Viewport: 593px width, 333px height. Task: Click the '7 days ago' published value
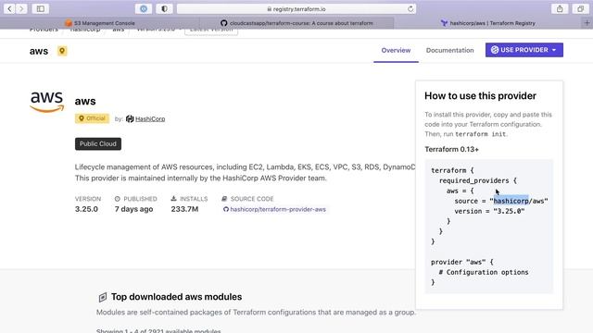pyautogui.click(x=133, y=209)
